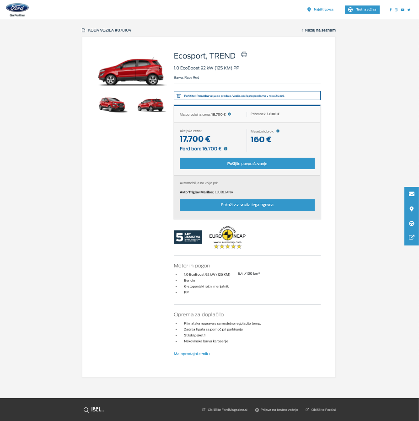Open the Maloprodajni cenik link
419x421 pixels.
click(192, 354)
